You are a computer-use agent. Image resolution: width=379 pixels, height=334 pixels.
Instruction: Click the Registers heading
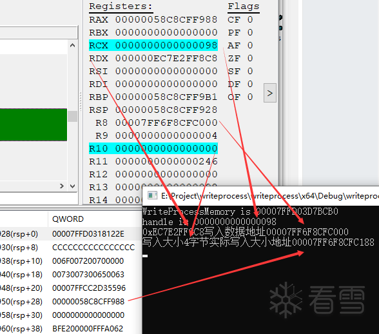pos(121,6)
